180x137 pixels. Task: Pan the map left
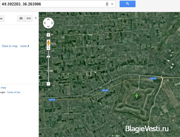[45, 23]
